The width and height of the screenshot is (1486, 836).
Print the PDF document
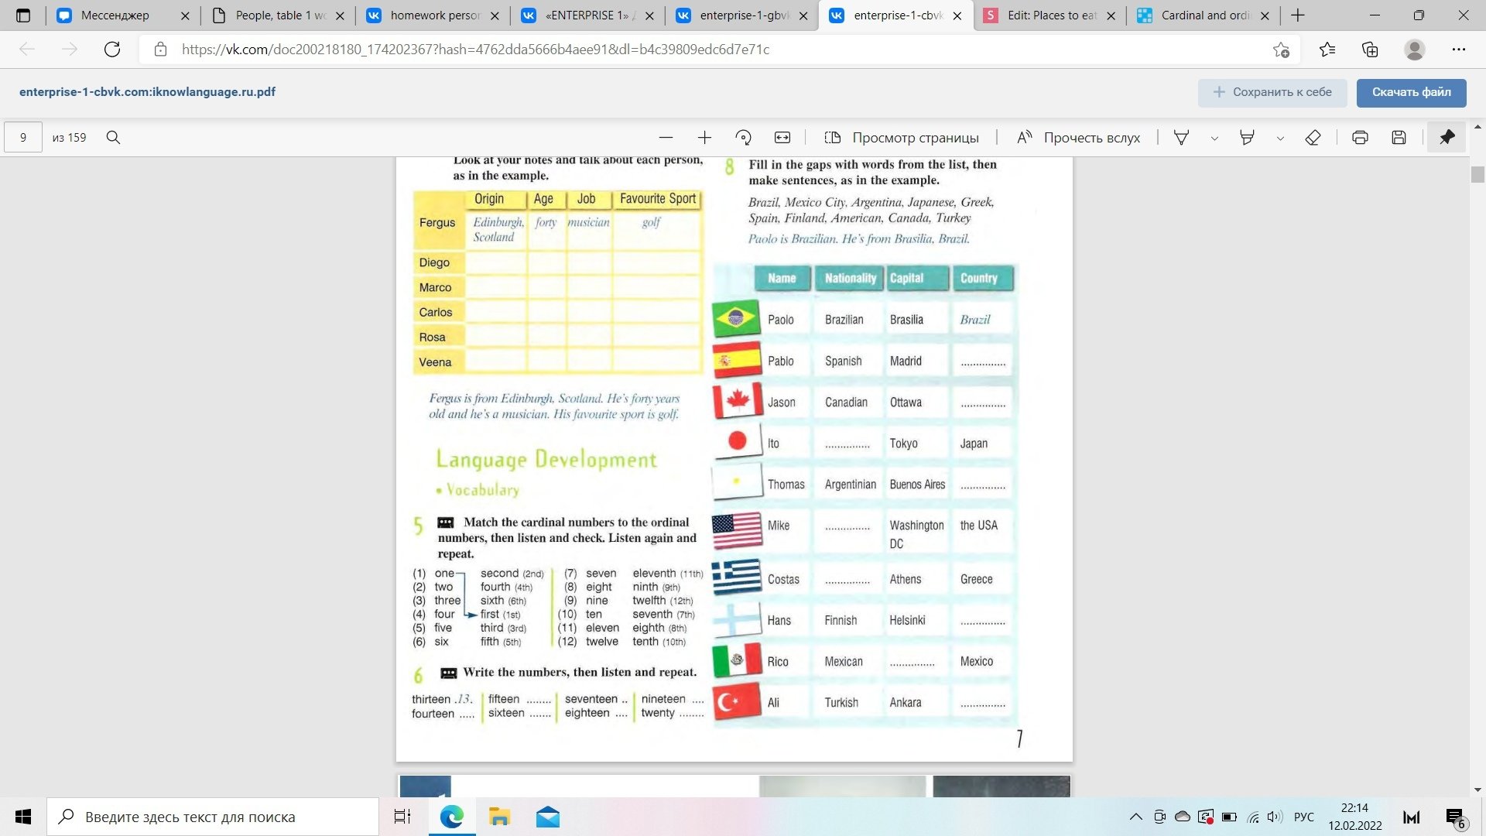1360,138
